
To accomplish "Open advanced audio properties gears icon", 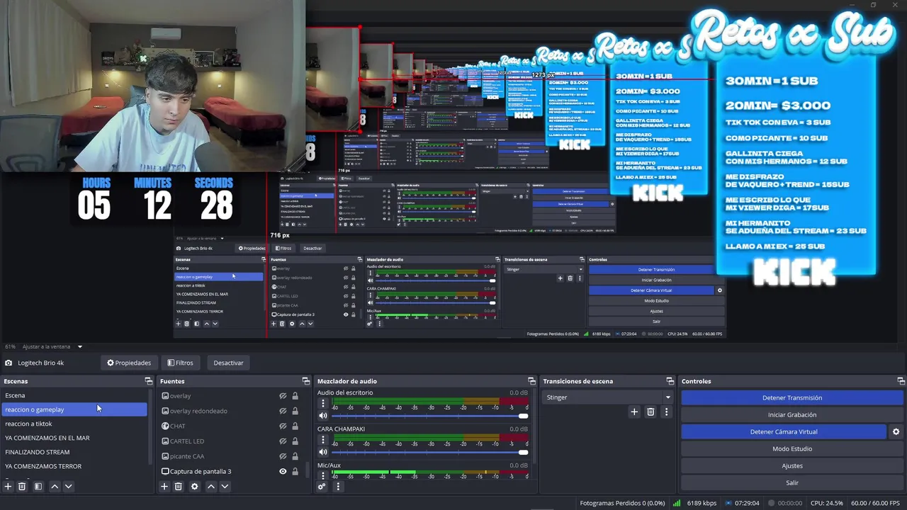I will click(322, 487).
